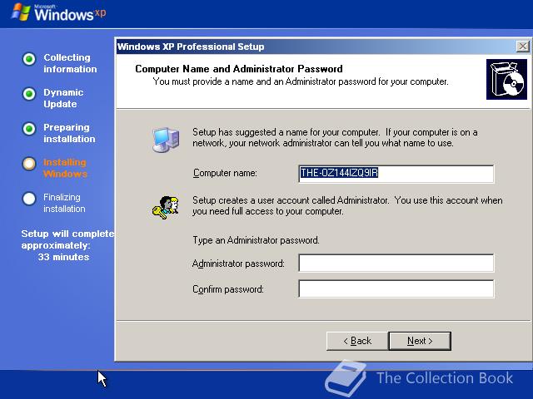Click the Collecting information step indicator
The height and width of the screenshot is (399, 533).
click(29, 59)
